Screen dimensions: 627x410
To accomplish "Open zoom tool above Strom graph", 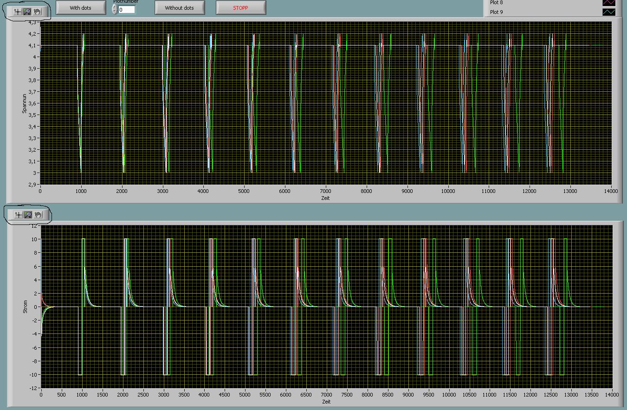I will click(28, 214).
